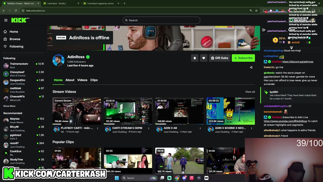The width and height of the screenshot is (323, 182).
Task: Click the Gift Subs button
Action: (x=220, y=58)
